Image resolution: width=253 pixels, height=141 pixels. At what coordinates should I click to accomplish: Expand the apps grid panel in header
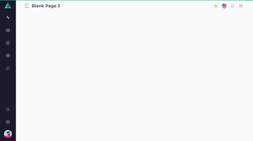[x=241, y=6]
